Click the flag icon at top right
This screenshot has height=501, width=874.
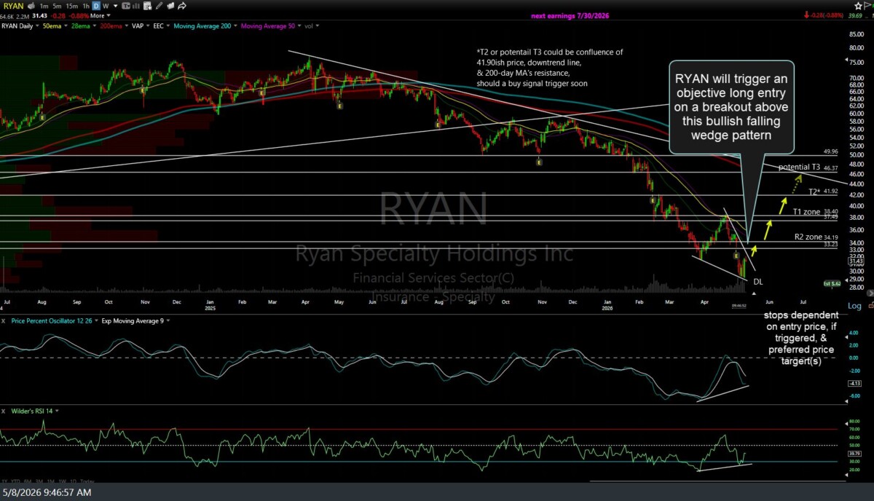click(x=867, y=6)
